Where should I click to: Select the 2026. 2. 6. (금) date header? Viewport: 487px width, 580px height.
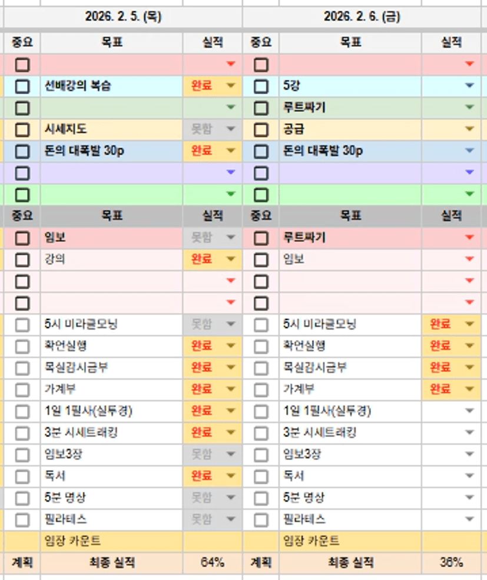click(362, 17)
